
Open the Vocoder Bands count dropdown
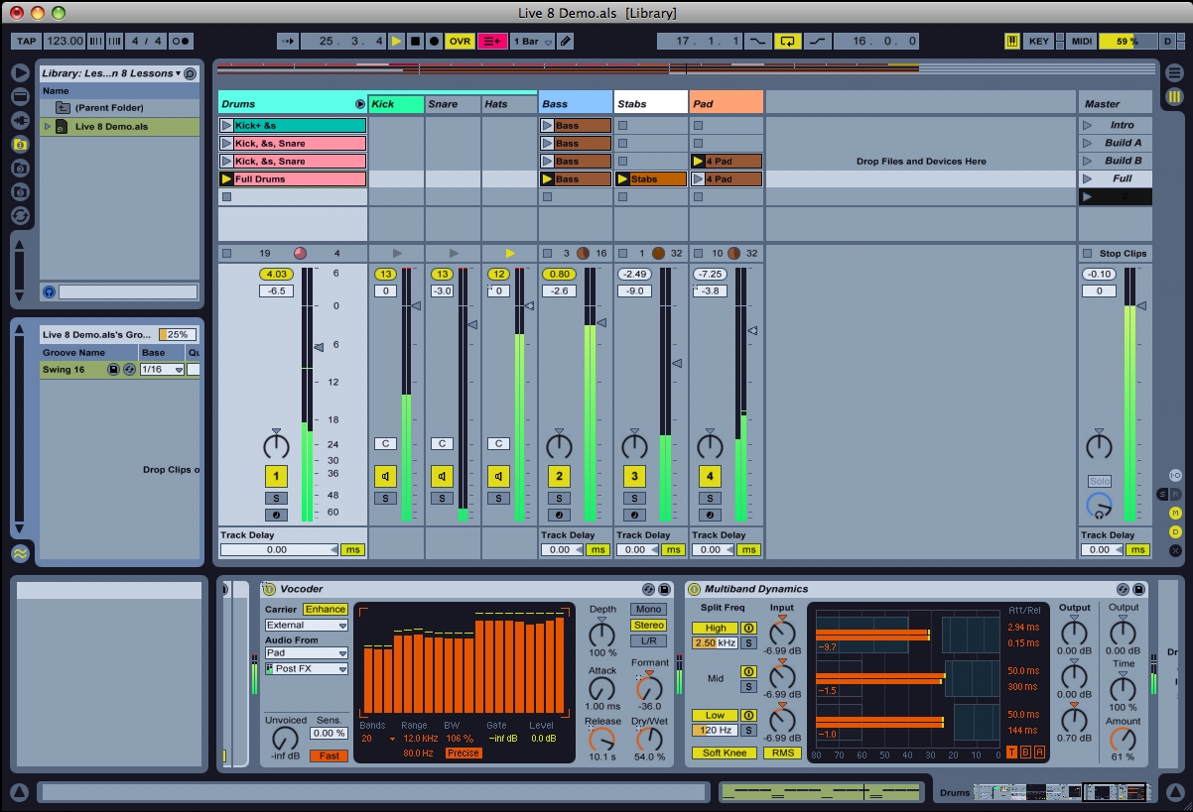pos(377,739)
